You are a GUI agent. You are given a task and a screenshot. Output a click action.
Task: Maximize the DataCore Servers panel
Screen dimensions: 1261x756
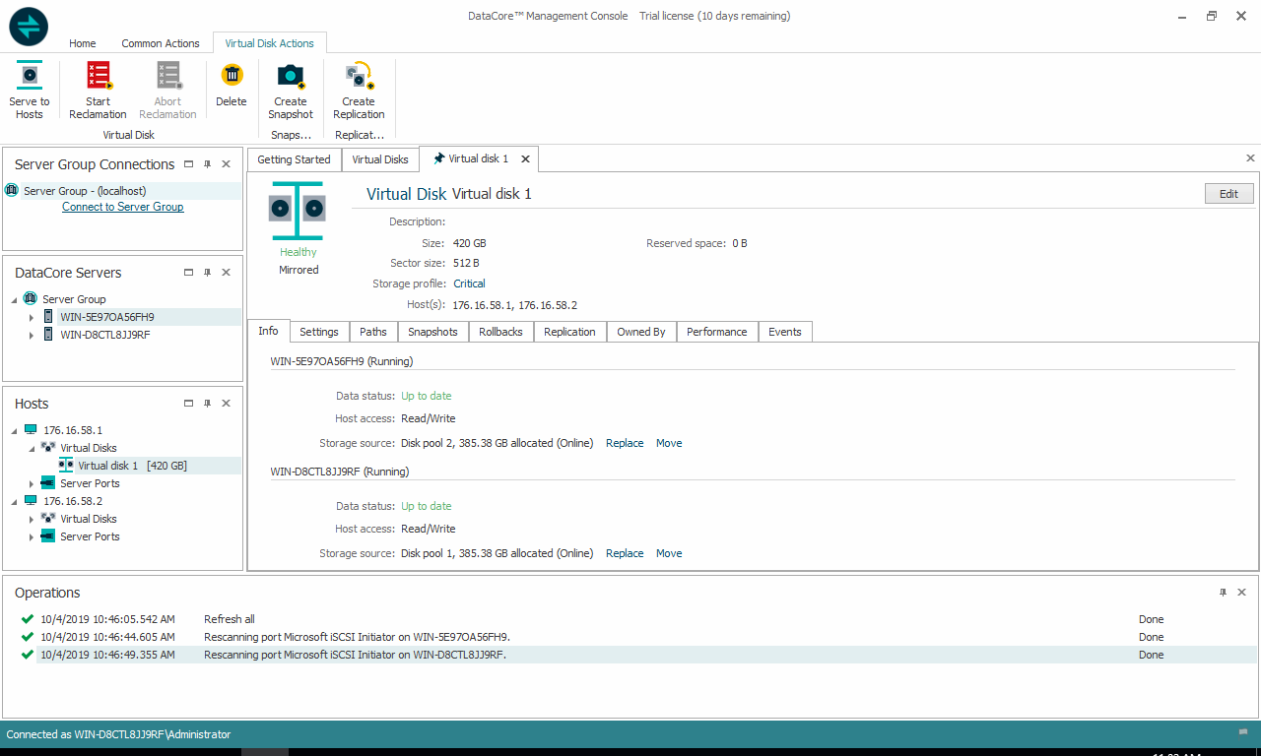coord(189,273)
